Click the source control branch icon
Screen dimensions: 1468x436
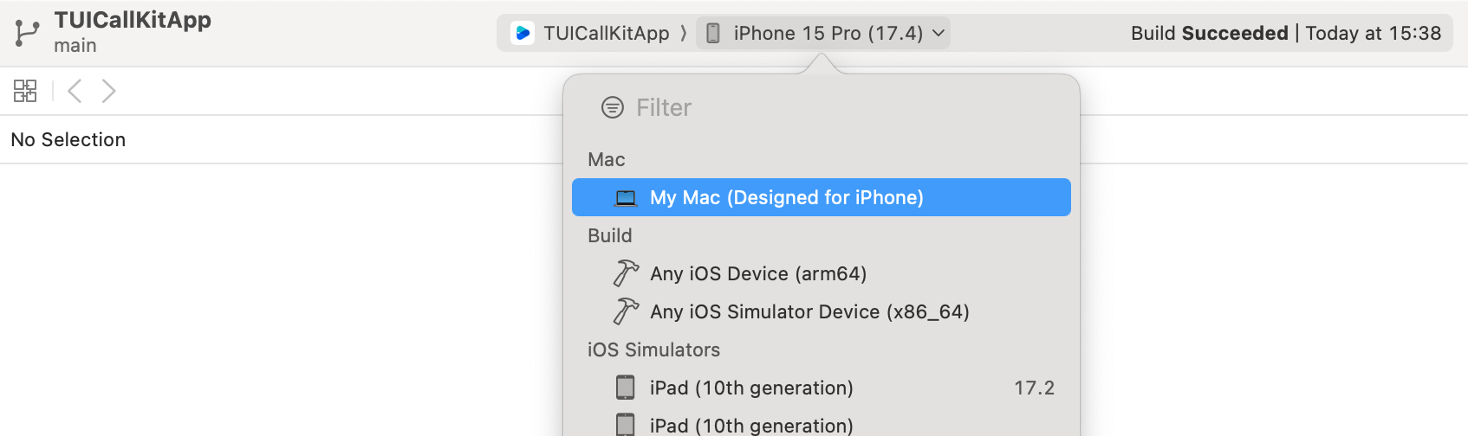click(27, 33)
